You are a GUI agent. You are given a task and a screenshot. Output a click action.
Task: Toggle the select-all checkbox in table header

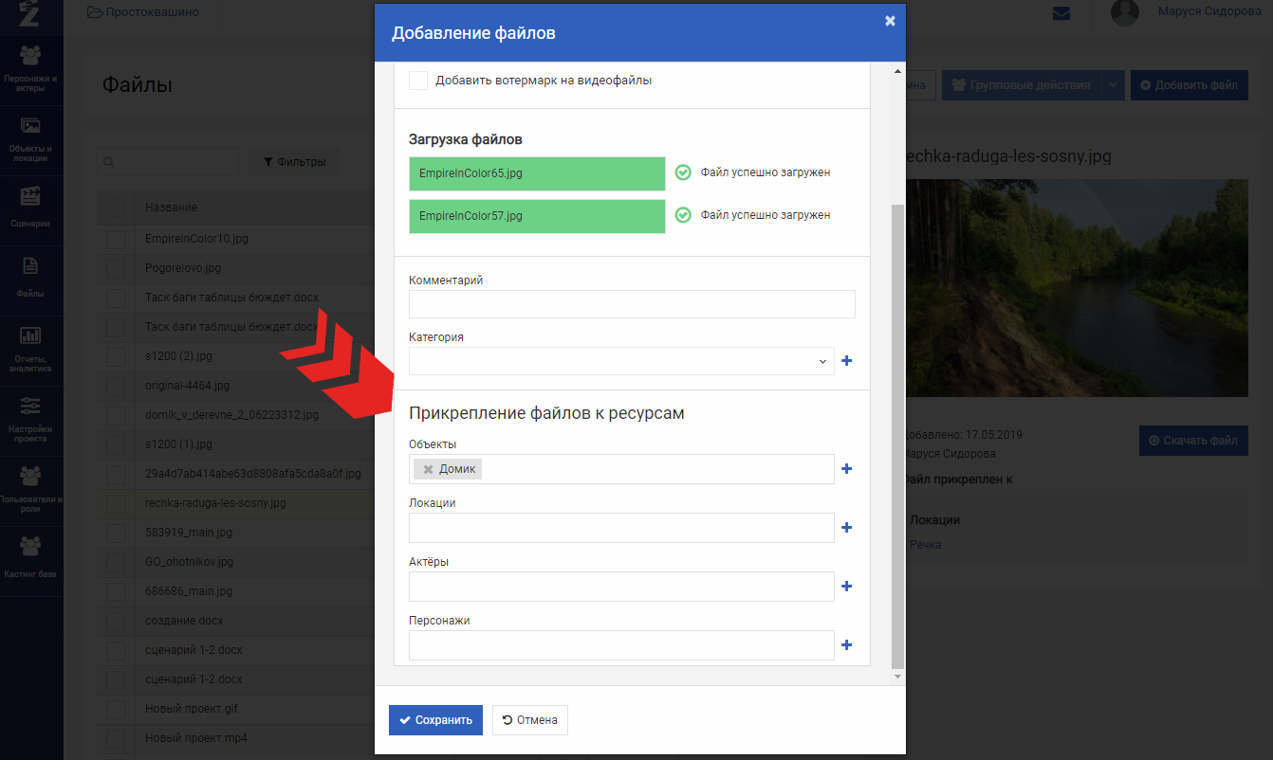[116, 208]
